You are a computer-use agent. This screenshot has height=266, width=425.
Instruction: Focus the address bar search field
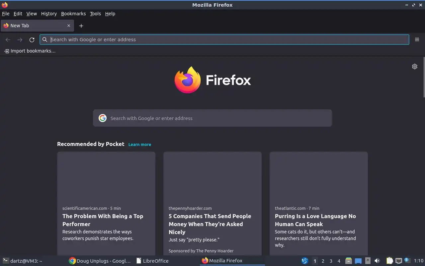(x=224, y=40)
